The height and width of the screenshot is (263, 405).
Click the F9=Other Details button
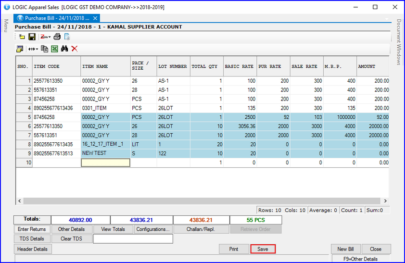(x=361, y=259)
